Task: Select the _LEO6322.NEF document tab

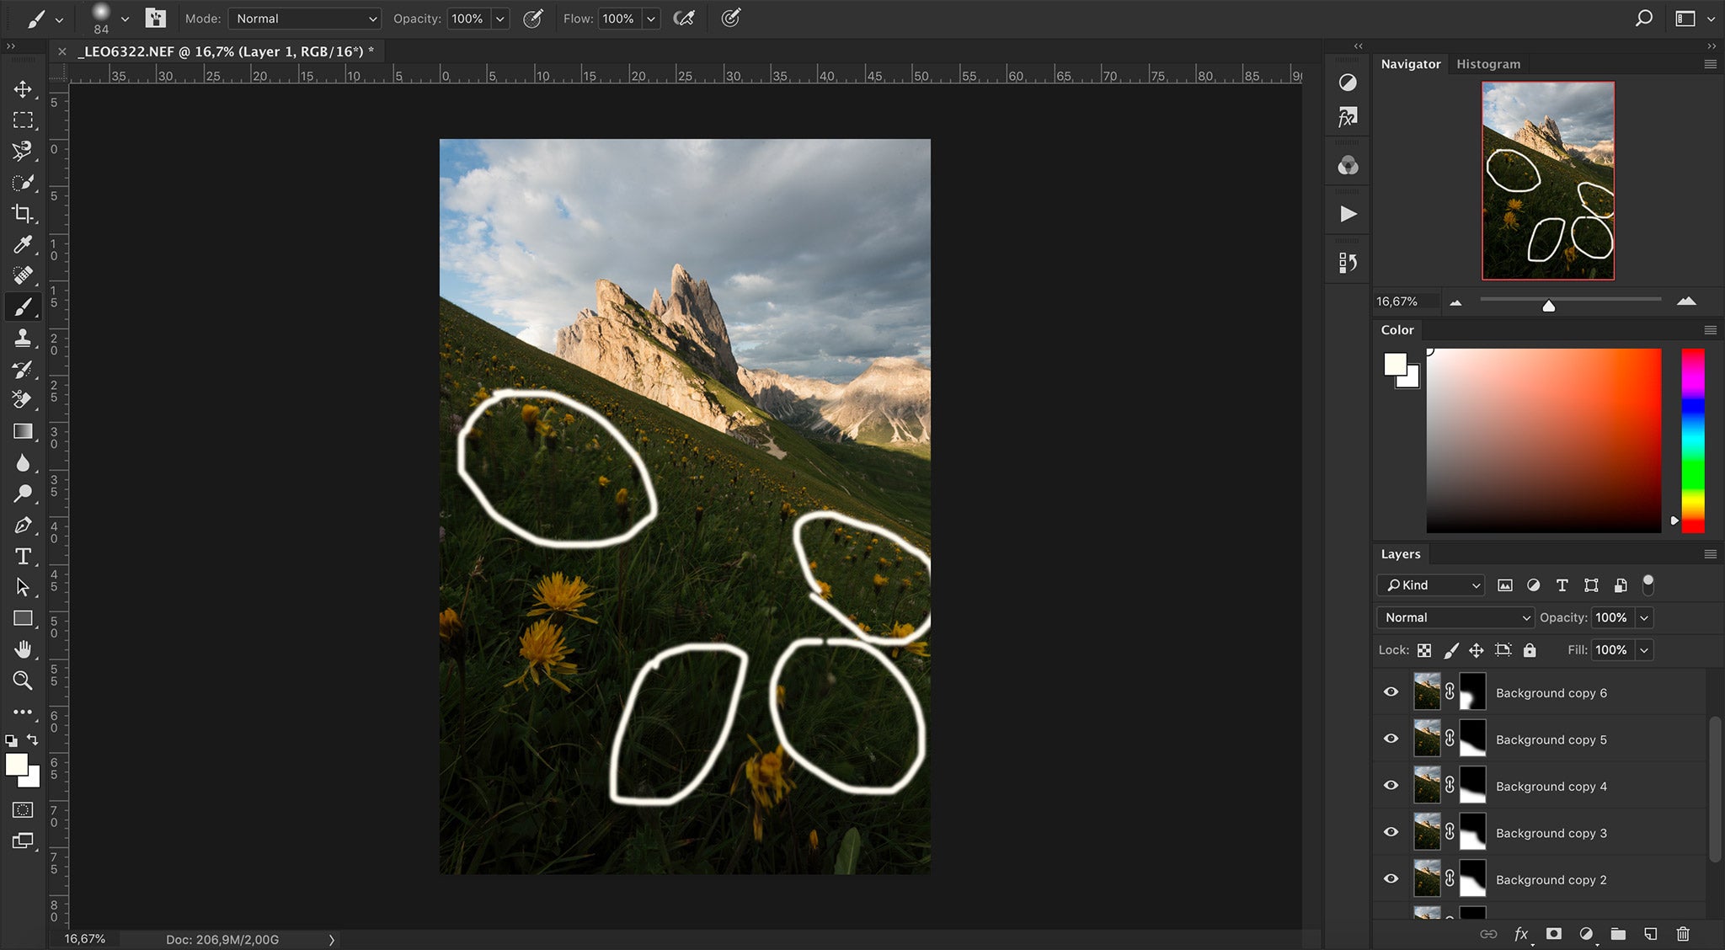Action: click(225, 51)
